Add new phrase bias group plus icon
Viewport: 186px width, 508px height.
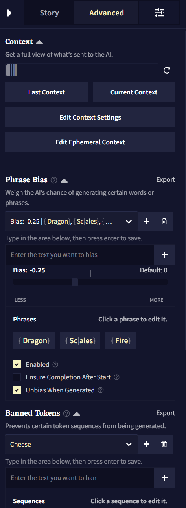147,222
